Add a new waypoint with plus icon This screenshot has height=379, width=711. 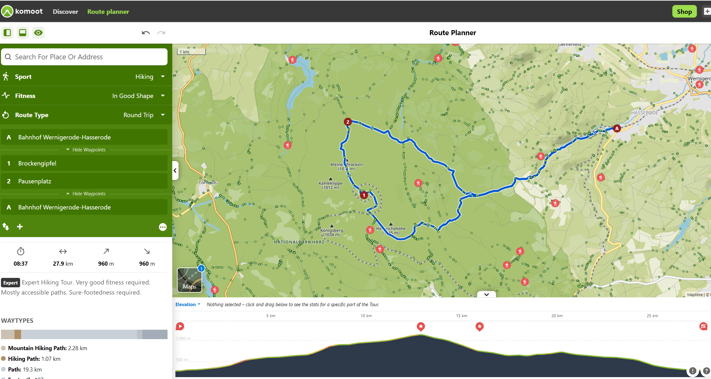[20, 227]
